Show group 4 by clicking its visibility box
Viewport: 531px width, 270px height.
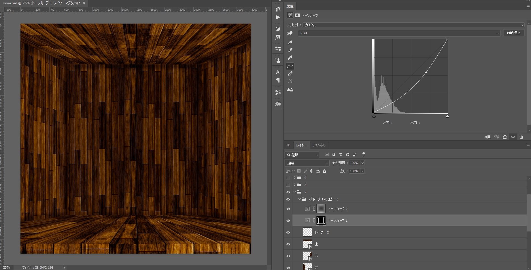pyautogui.click(x=288, y=178)
